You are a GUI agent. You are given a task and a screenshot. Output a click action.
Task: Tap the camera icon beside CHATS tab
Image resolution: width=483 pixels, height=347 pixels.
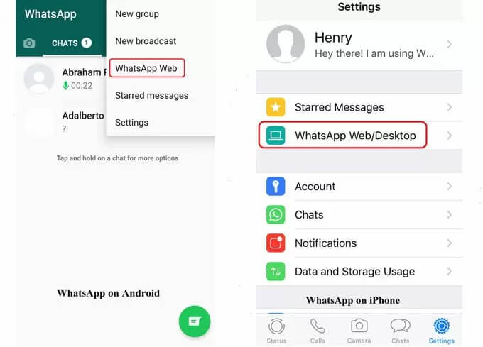pos(29,43)
